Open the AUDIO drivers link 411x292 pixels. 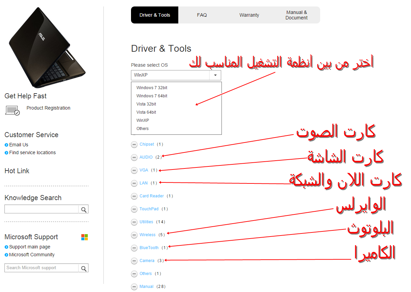[x=146, y=157]
